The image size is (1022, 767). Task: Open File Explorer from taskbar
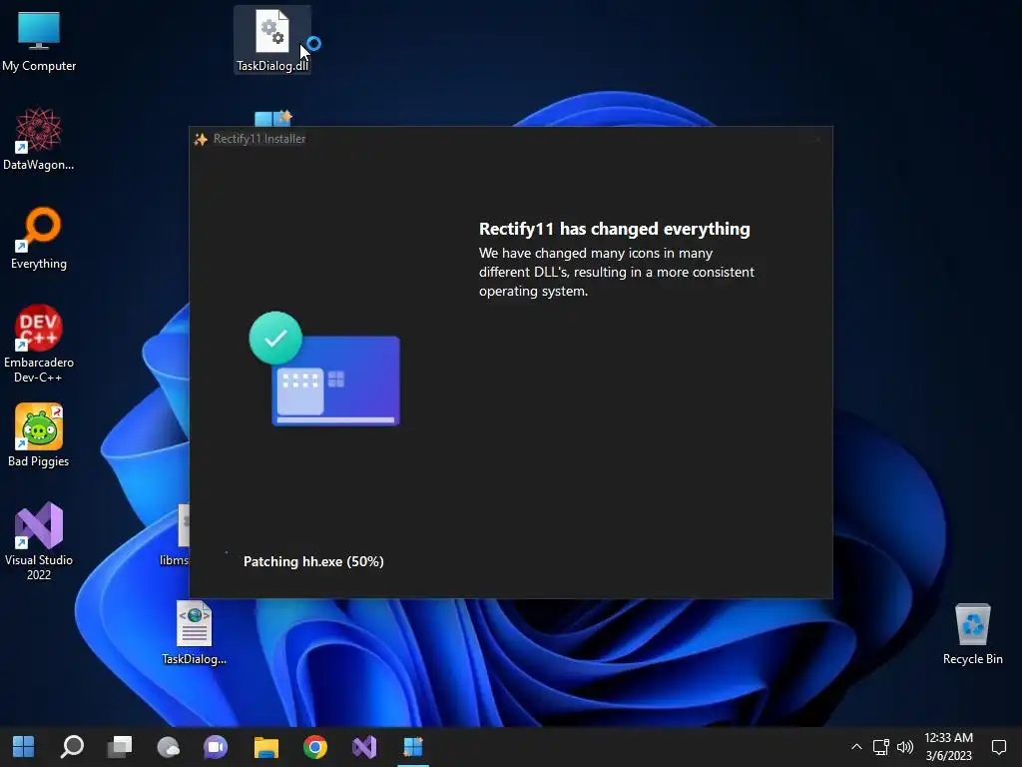265,747
